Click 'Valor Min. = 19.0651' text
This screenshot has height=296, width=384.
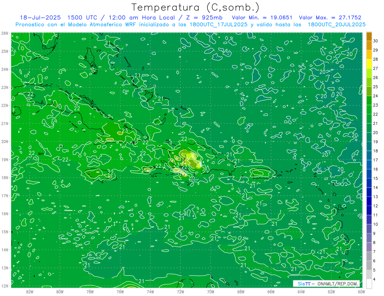tap(262, 18)
